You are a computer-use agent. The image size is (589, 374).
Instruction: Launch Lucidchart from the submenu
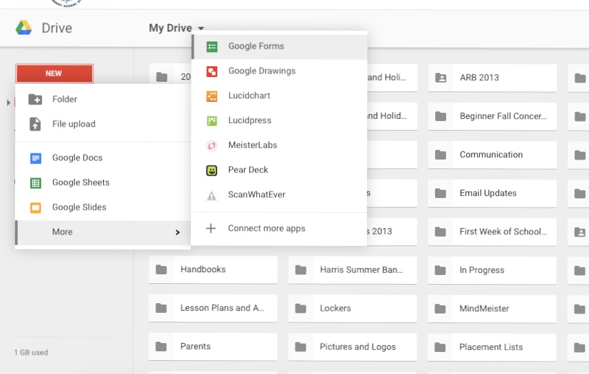pyautogui.click(x=279, y=96)
